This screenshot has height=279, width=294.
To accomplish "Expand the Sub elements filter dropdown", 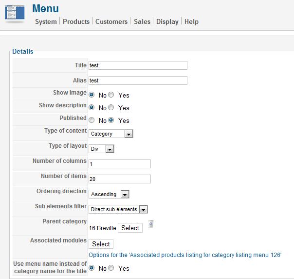I will (x=118, y=209).
